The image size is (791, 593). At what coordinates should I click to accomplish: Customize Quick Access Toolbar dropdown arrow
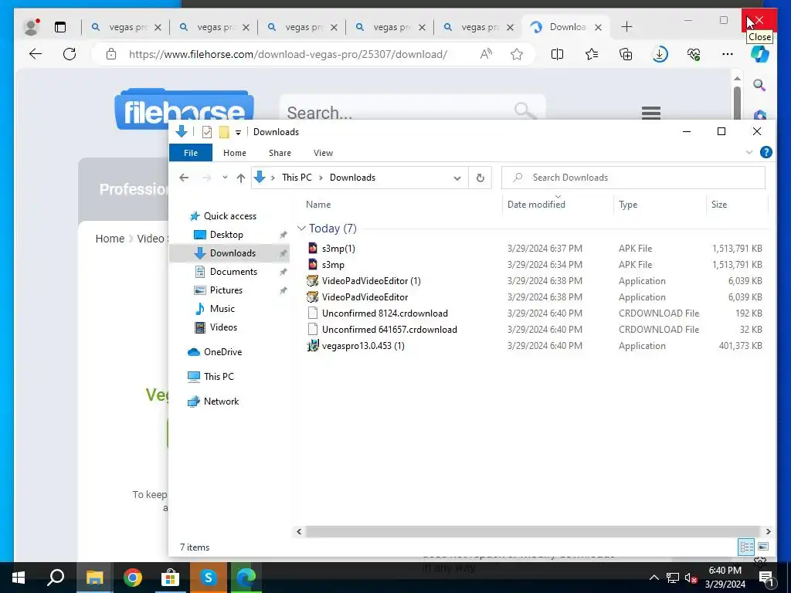238,133
